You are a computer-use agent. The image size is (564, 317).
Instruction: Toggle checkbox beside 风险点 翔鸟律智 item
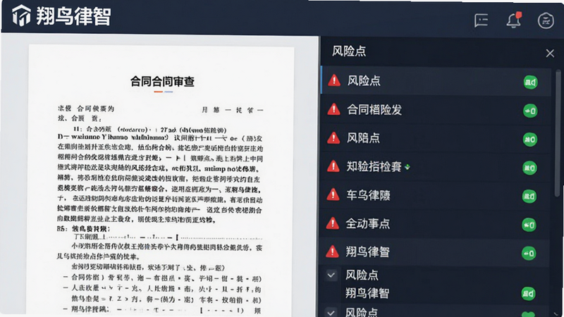tap(331, 275)
